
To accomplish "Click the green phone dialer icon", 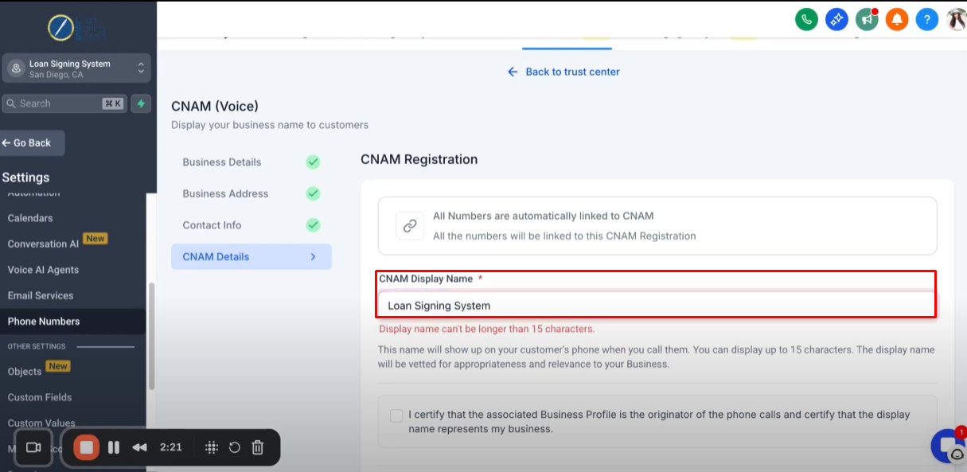I will [x=806, y=19].
